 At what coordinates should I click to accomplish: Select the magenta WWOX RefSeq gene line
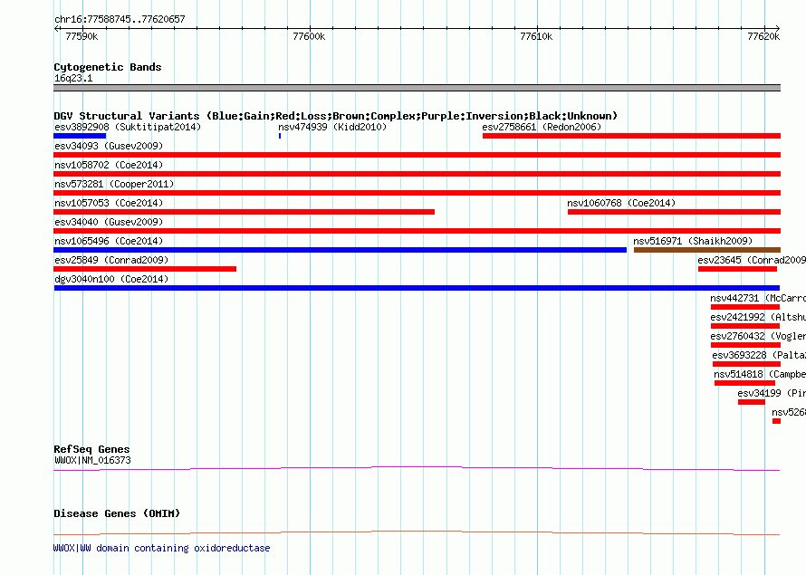[x=417, y=468]
